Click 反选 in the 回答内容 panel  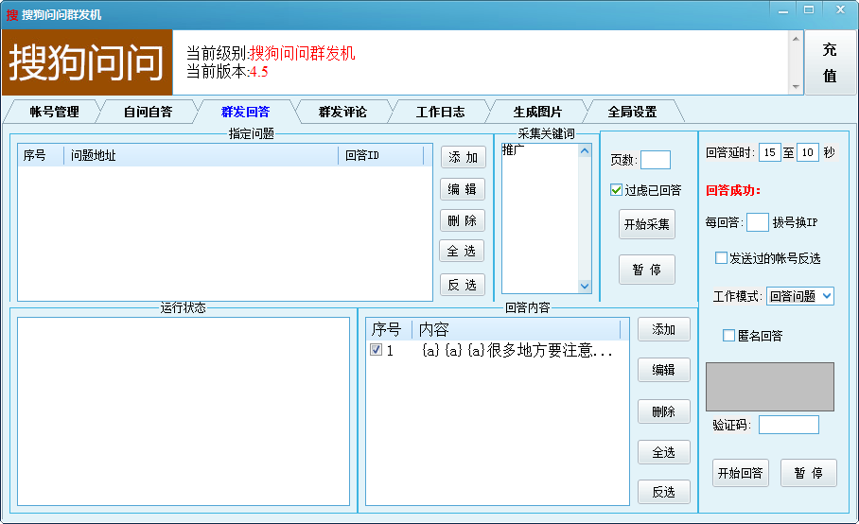pos(663,492)
